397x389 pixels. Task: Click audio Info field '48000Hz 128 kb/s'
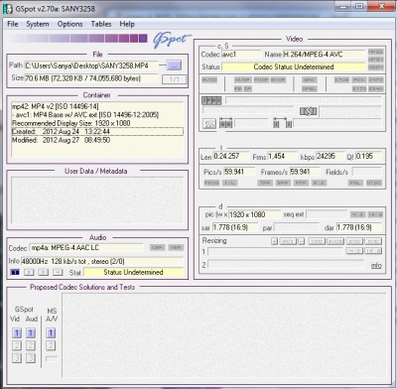click(102, 261)
